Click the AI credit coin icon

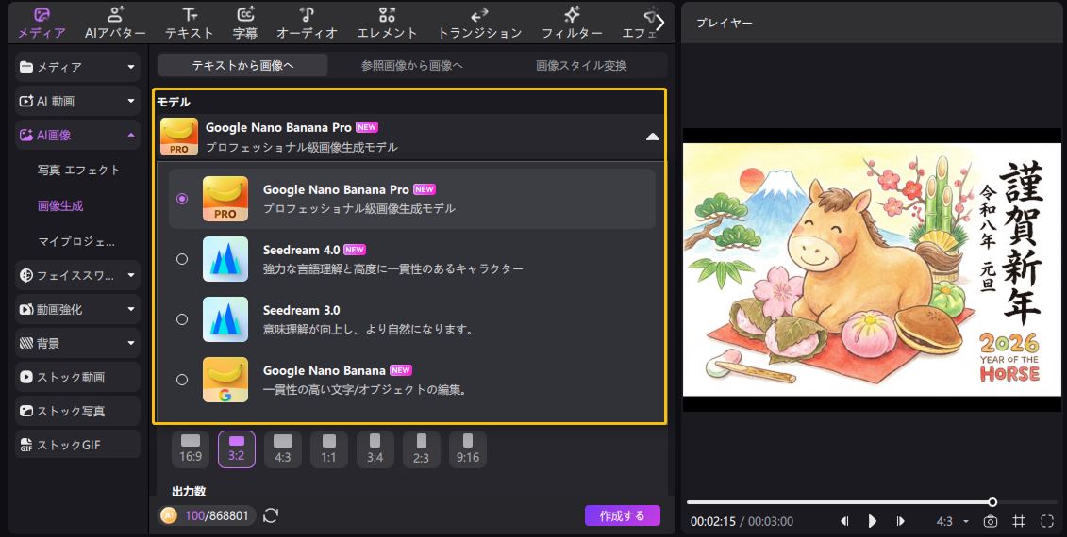pyautogui.click(x=169, y=516)
